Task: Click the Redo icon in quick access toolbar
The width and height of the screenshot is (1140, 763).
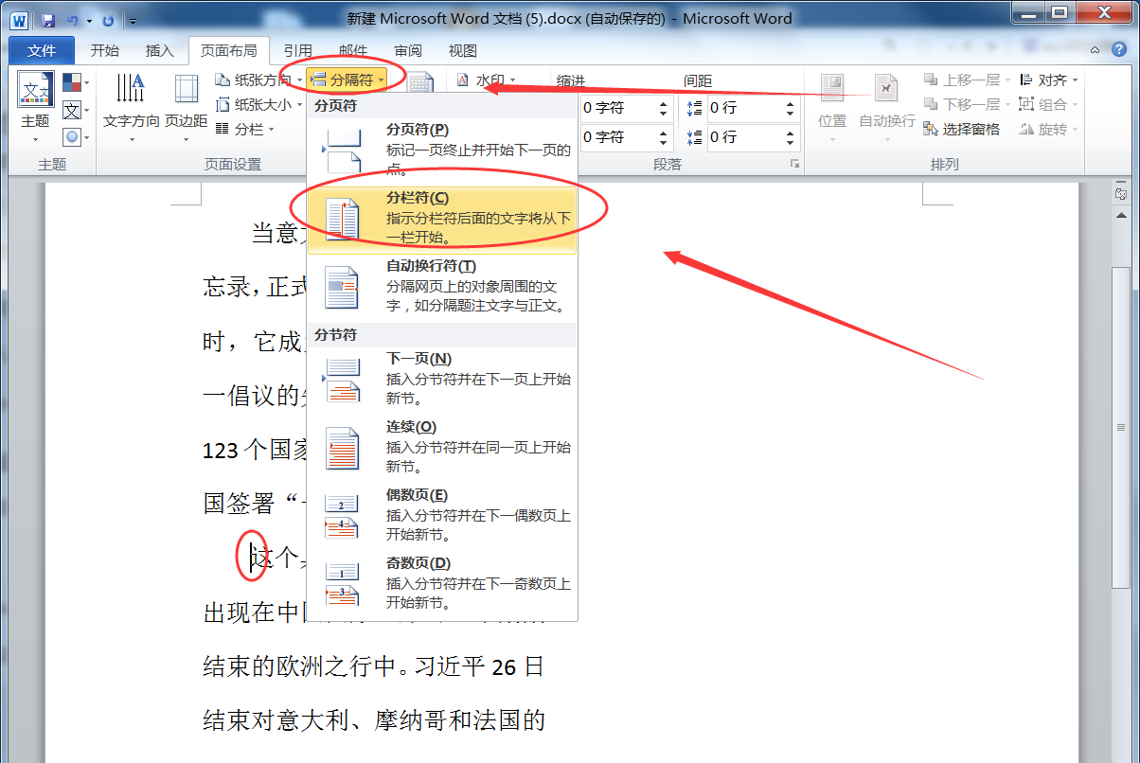Action: click(108, 19)
